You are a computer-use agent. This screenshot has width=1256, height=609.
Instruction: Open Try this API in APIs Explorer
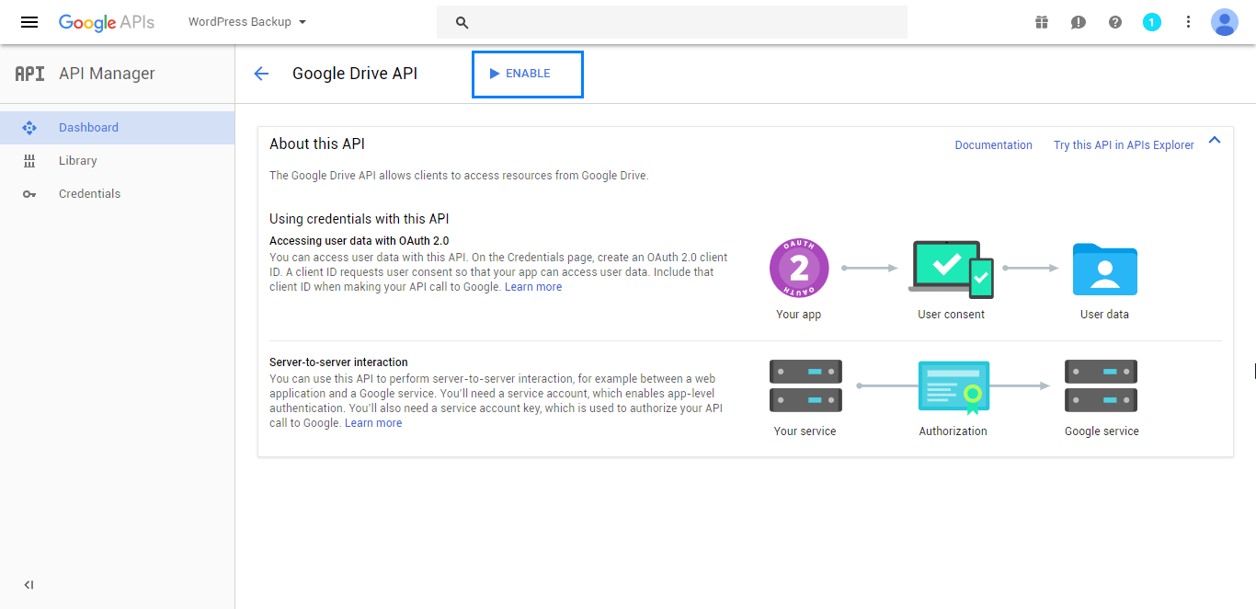(x=1124, y=145)
